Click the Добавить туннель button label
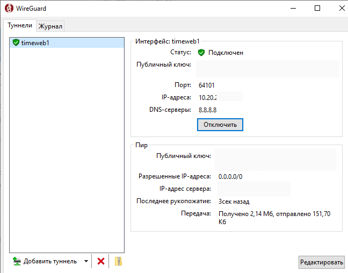The height and width of the screenshot is (273, 348). point(50,261)
